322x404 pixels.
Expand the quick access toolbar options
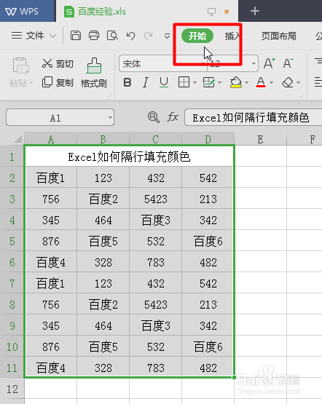click(167, 36)
